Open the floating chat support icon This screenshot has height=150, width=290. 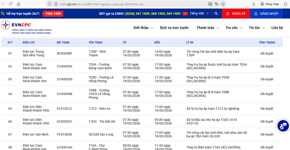pyautogui.click(x=283, y=126)
